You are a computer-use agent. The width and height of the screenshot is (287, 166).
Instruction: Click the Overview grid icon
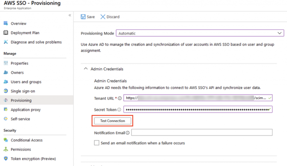coord(6,23)
